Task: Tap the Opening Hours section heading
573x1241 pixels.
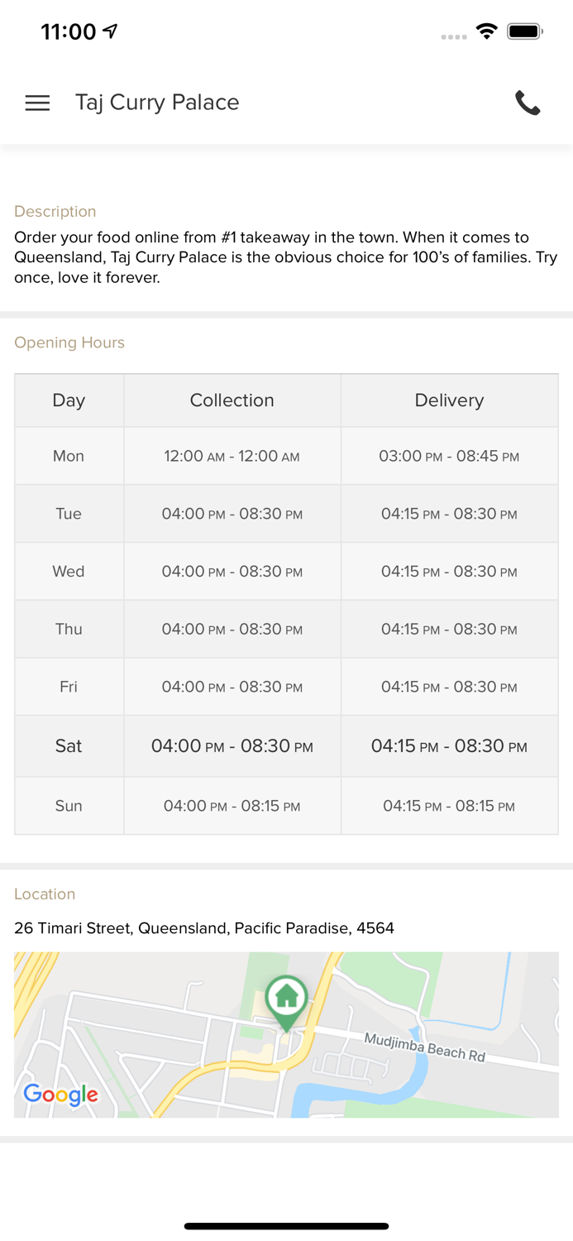Action: point(69,343)
